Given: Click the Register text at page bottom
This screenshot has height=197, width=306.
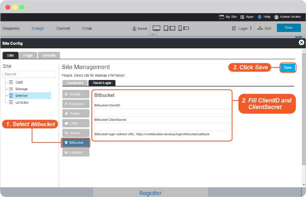Looking at the screenshot, I should pyautogui.click(x=150, y=193).
